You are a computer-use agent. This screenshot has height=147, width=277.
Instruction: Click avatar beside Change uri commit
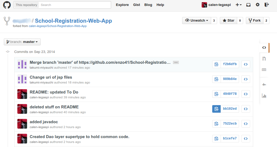[x=22, y=79]
